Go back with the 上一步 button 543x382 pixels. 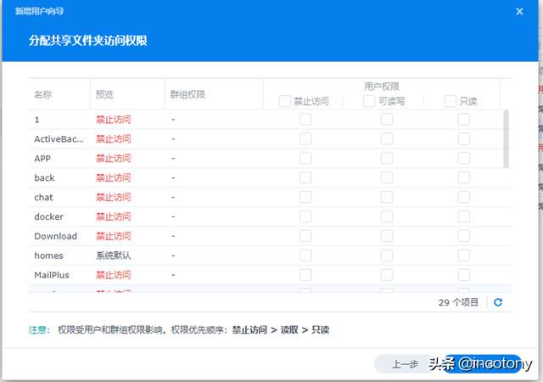click(405, 364)
